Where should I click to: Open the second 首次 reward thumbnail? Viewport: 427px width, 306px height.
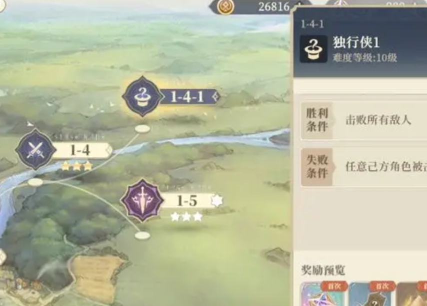tap(371, 294)
